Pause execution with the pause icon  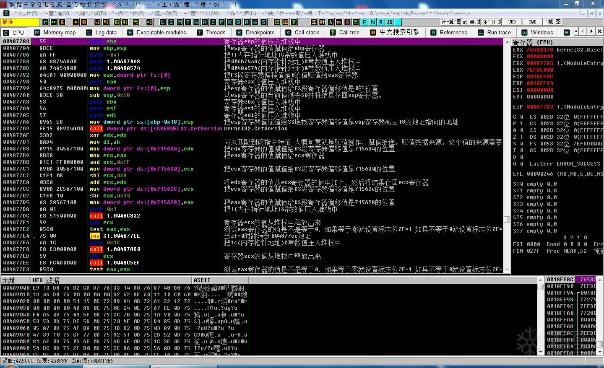pyautogui.click(x=84, y=22)
